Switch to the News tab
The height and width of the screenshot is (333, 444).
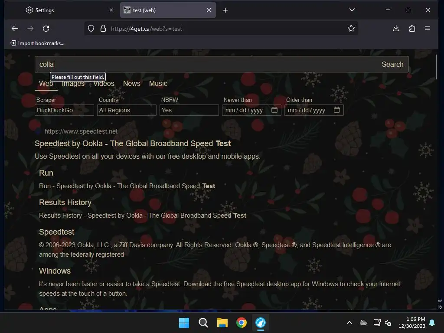132,84
